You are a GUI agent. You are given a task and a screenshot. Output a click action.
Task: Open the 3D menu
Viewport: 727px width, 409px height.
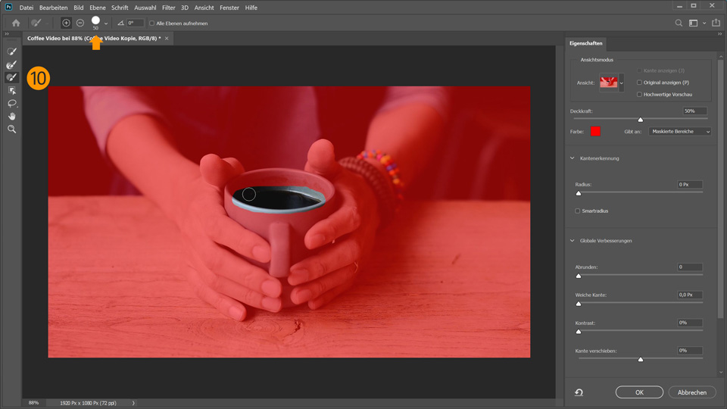185,8
